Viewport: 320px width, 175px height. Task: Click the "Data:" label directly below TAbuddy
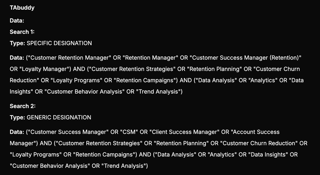click(x=17, y=20)
